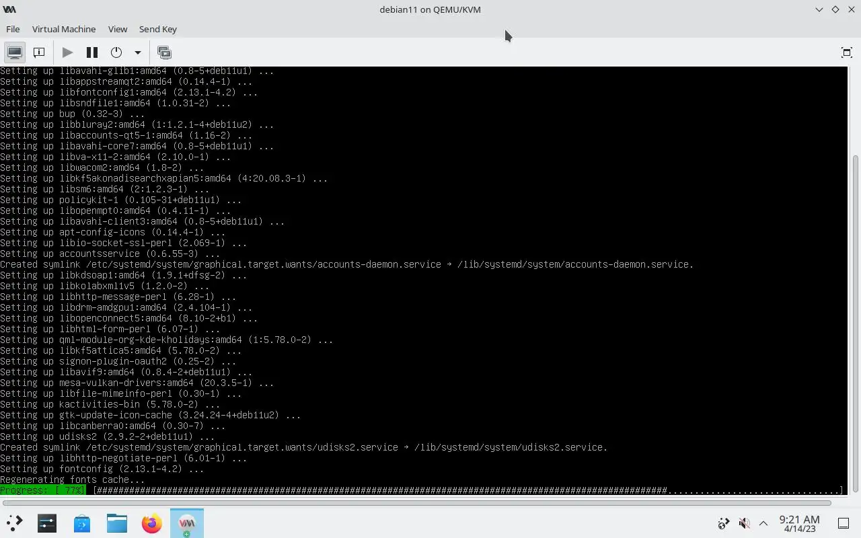Power on the virtual machine
This screenshot has height=538, width=861.
click(67, 52)
